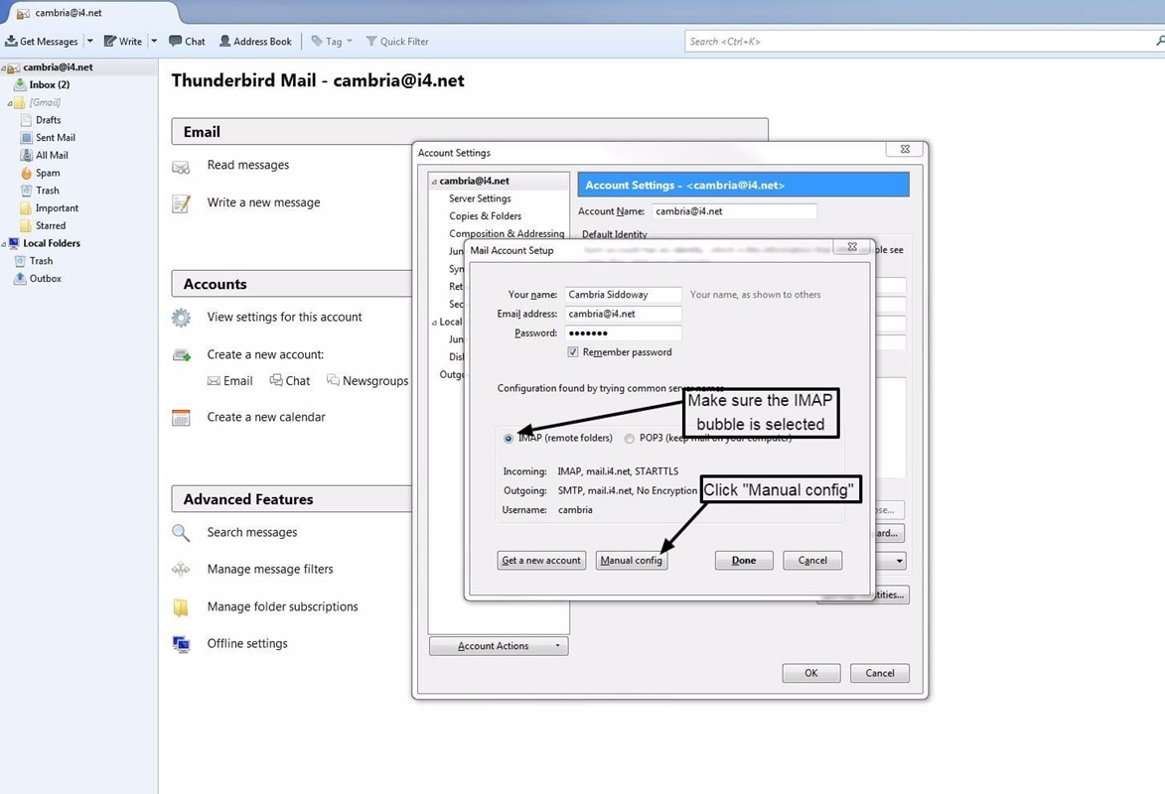Click the Offline settings link
Image resolution: width=1165 pixels, height=794 pixels.
coord(247,644)
